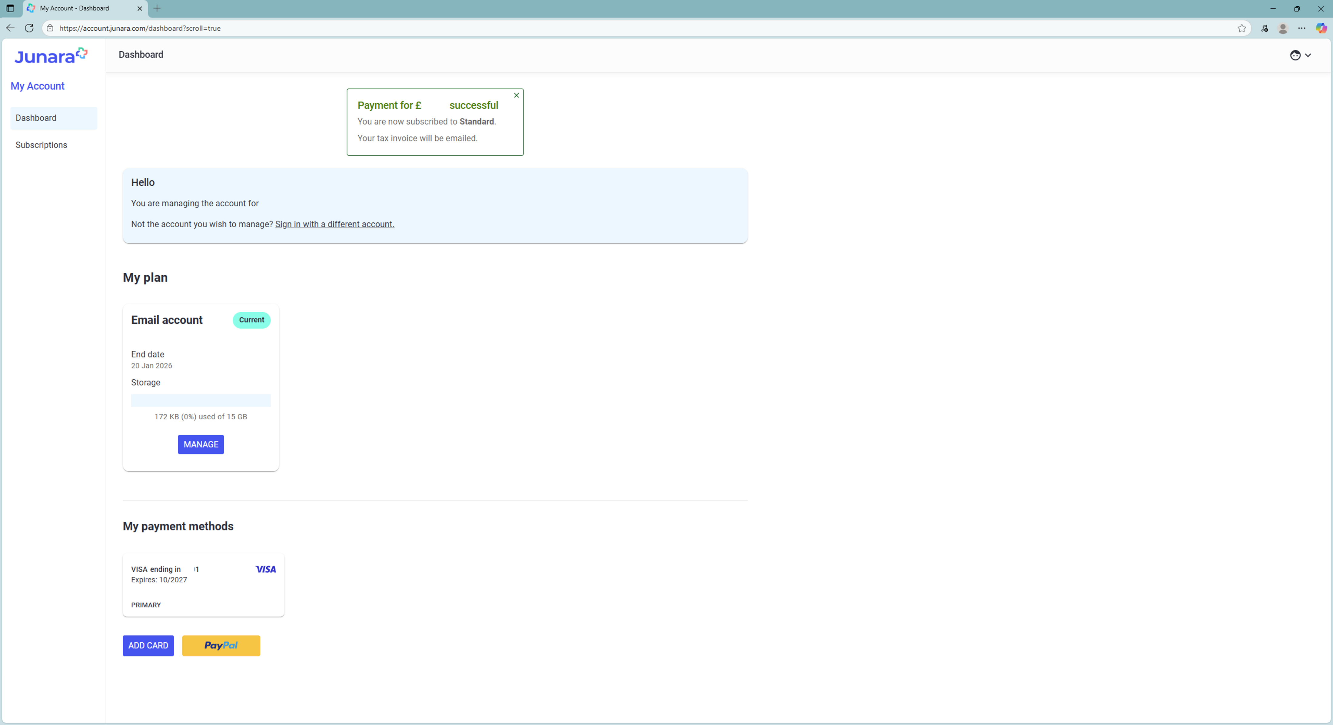
Task: Dismiss the payment successful notification
Action: (x=517, y=95)
